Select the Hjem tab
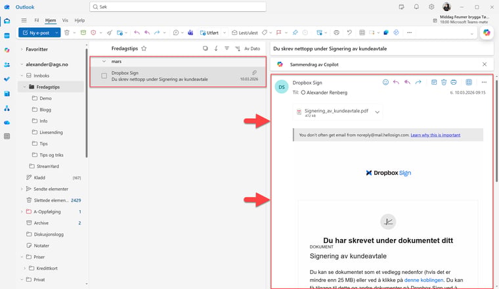The image size is (499, 289). [x=51, y=20]
